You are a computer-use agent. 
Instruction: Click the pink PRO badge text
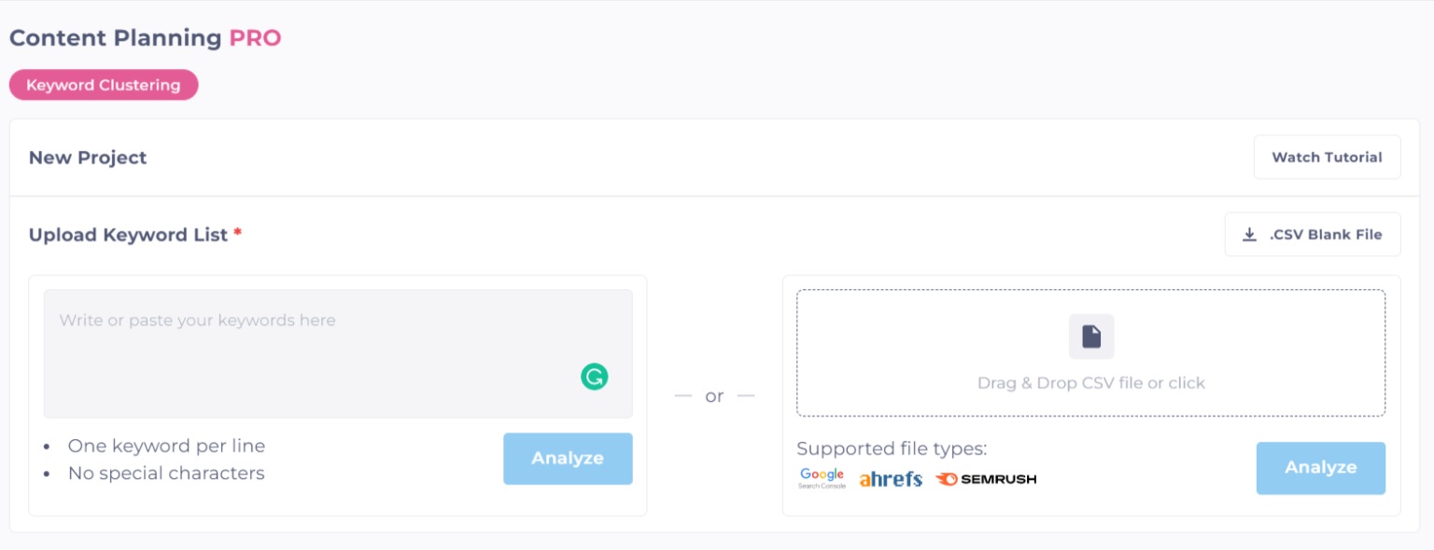pyautogui.click(x=255, y=38)
